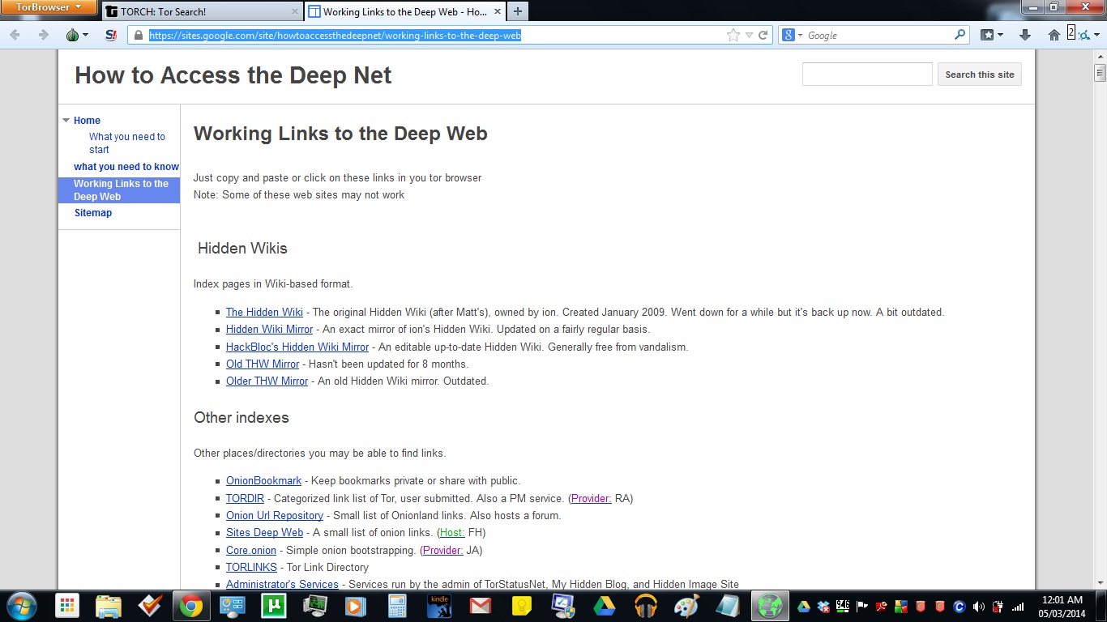This screenshot has height=622, width=1107.
Task: Click the volume speaker tray icon
Action: pyautogui.click(x=978, y=606)
